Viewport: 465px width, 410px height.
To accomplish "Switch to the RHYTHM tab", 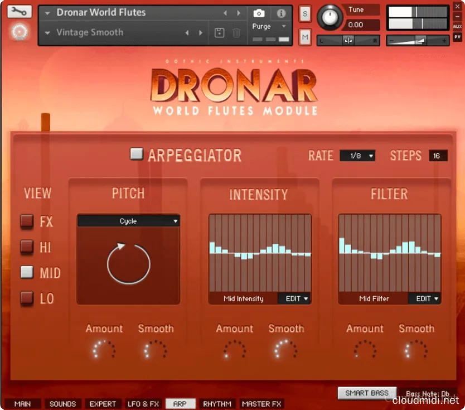I will (x=217, y=404).
